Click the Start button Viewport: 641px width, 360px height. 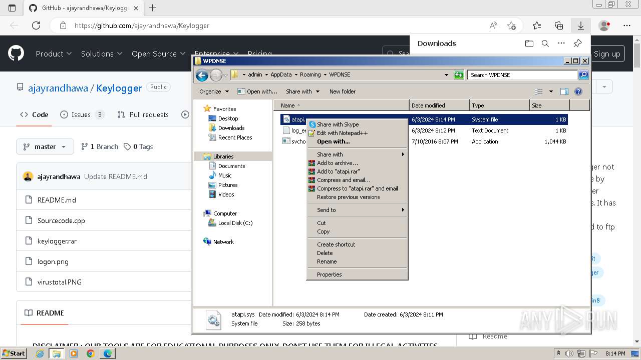[x=14, y=353]
